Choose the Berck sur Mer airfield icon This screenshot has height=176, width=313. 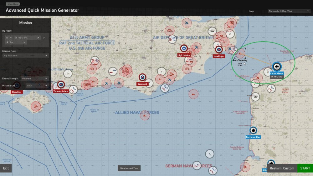point(253,131)
